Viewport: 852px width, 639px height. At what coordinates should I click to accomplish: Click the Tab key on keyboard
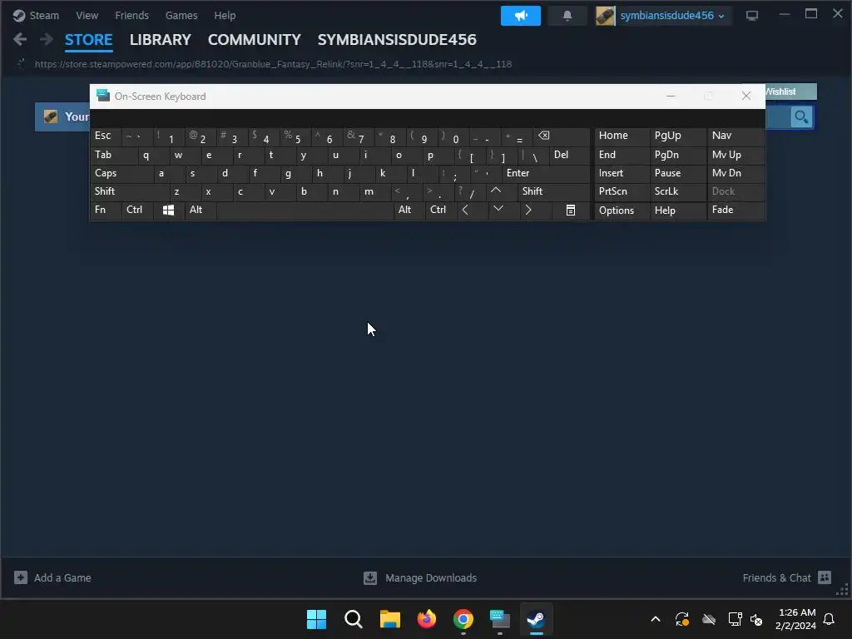click(x=113, y=155)
